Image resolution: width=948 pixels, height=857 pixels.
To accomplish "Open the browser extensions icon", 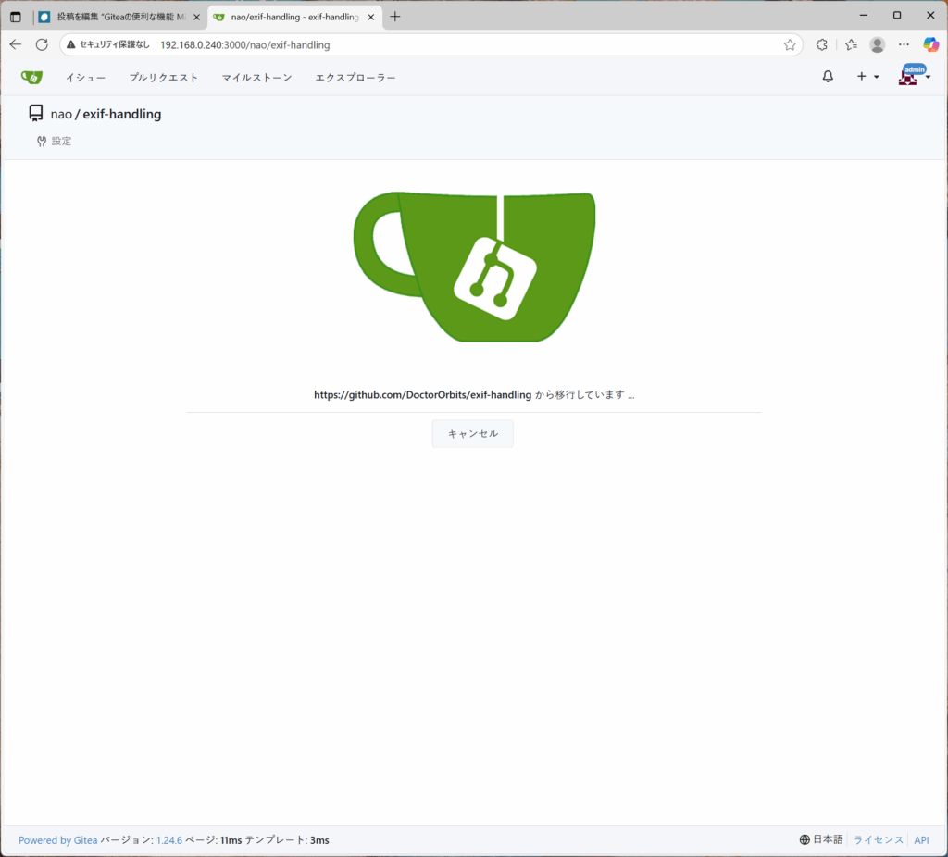I will pyautogui.click(x=821, y=44).
